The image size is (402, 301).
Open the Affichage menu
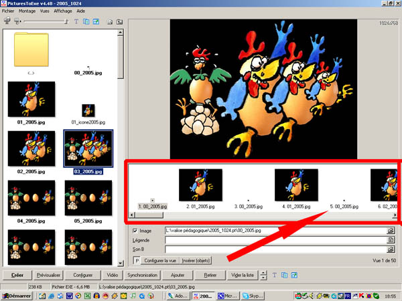click(63, 11)
